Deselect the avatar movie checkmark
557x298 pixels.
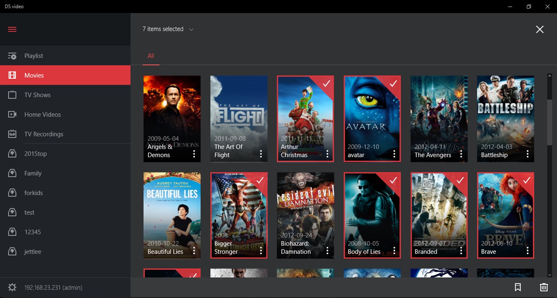point(393,84)
